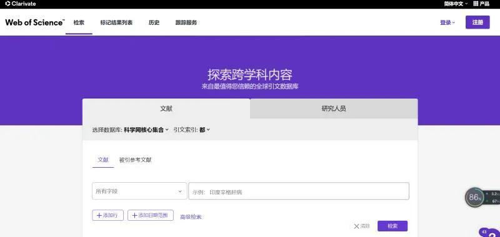Open the 高级检索 link
This screenshot has height=237, width=500.
pyautogui.click(x=191, y=217)
